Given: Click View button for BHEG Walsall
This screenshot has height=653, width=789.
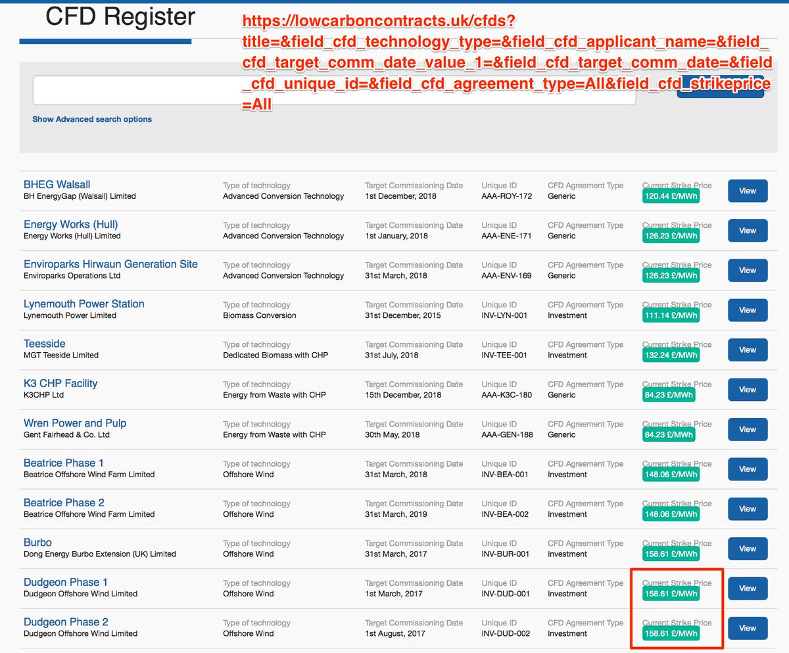Looking at the screenshot, I should [748, 191].
